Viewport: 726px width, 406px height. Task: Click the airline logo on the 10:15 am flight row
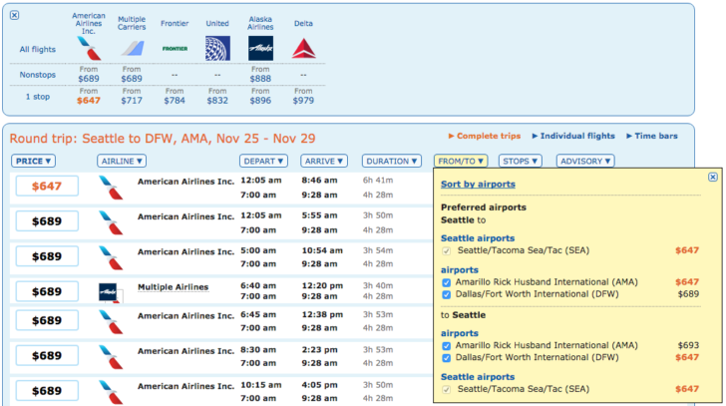click(111, 392)
